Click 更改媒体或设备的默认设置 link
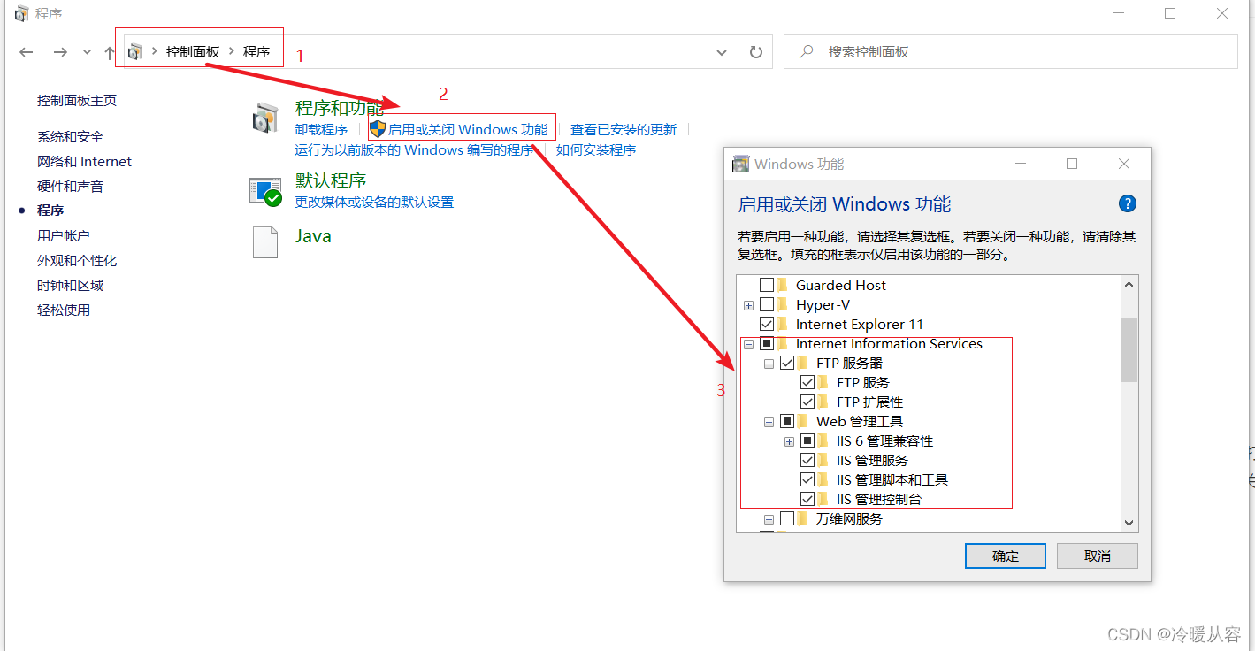 374,203
